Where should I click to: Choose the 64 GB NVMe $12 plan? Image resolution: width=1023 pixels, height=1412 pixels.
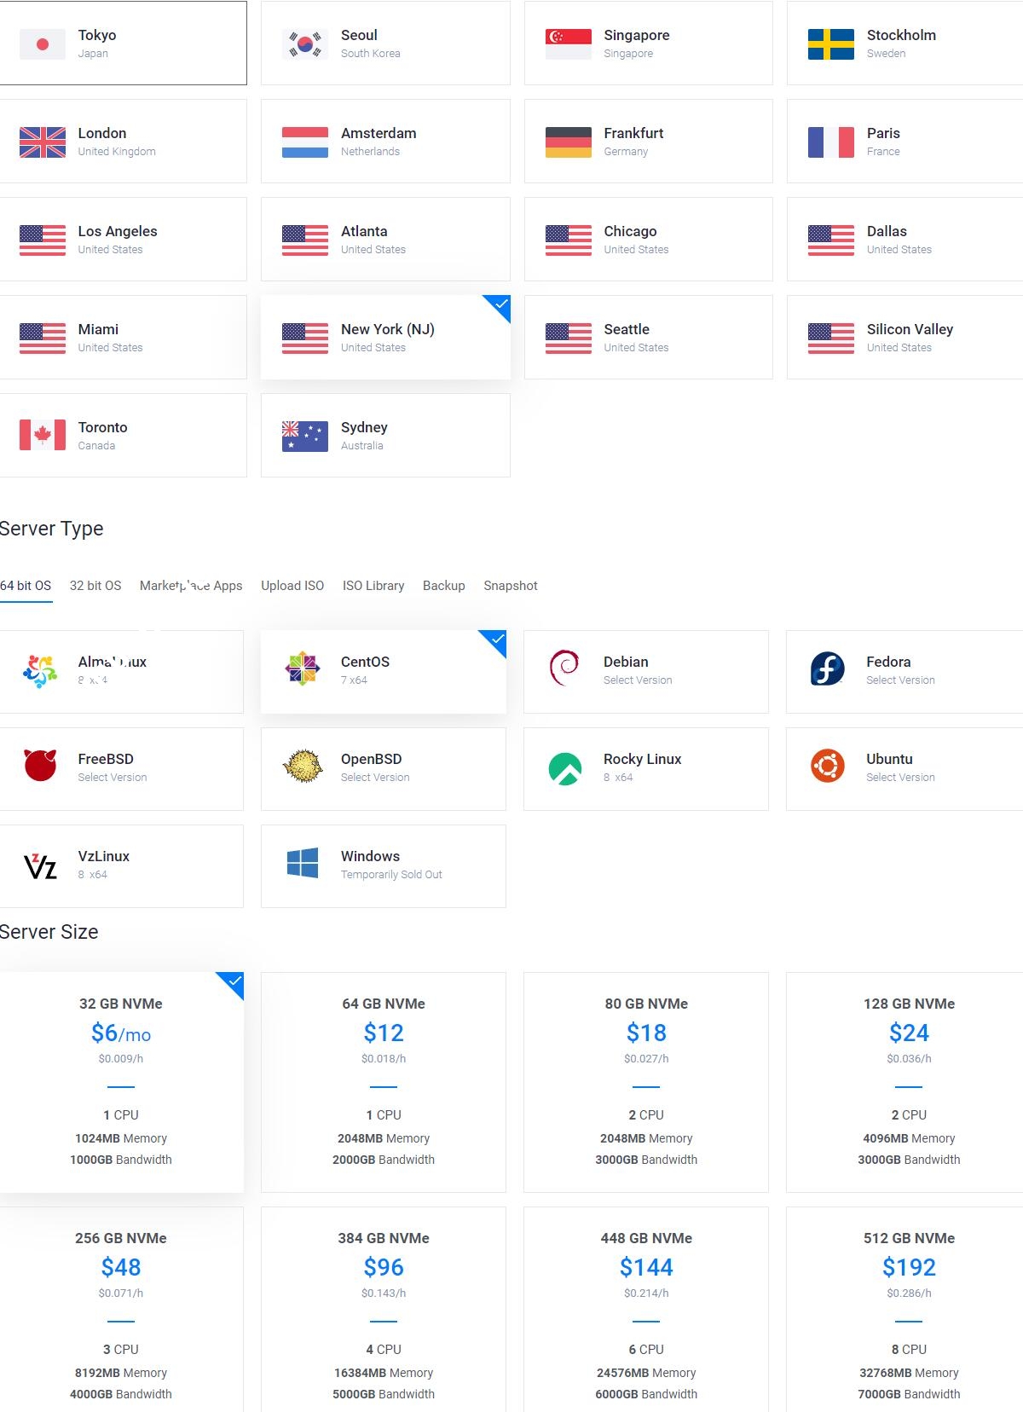click(x=384, y=1082)
